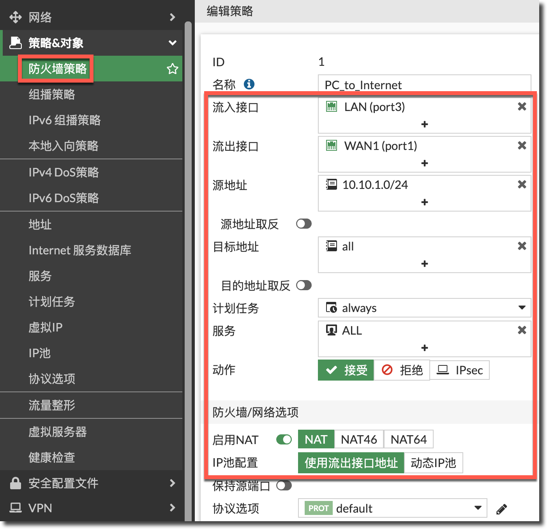Screen dimensions: 547x529
Task: Remove LAN (port3) from 流入接口
Action: (x=522, y=107)
